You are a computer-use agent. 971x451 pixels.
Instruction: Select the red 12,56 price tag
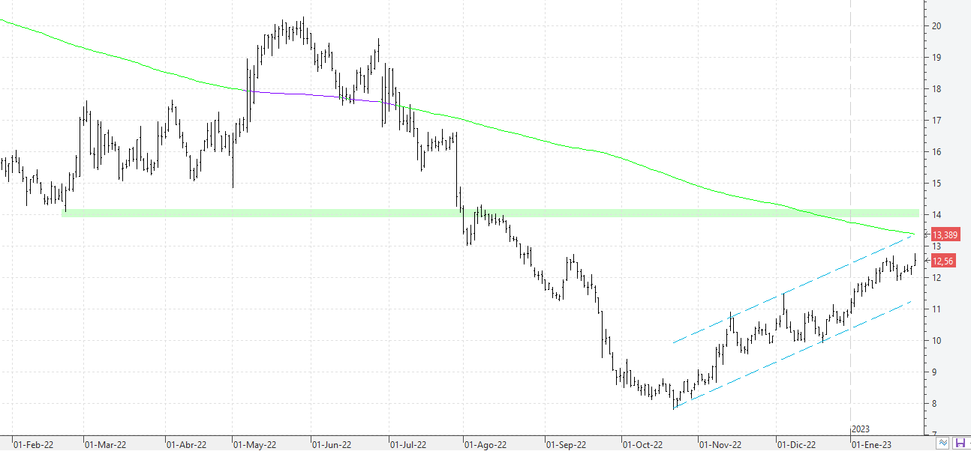coord(944,261)
